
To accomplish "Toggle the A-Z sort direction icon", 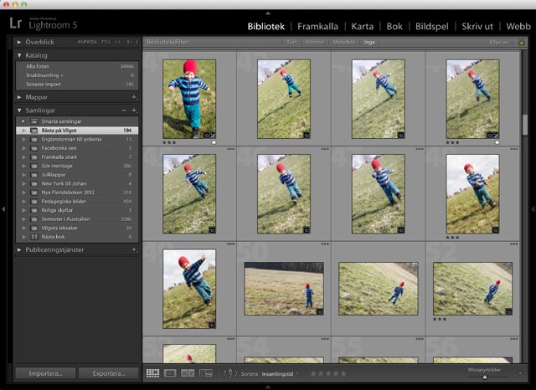I will [x=230, y=373].
